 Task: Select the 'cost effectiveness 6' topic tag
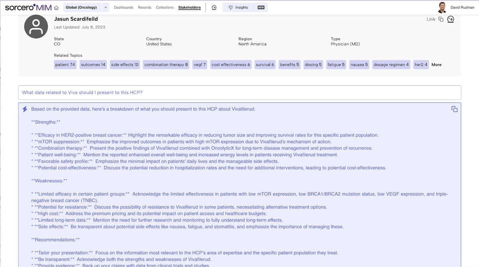click(x=231, y=65)
